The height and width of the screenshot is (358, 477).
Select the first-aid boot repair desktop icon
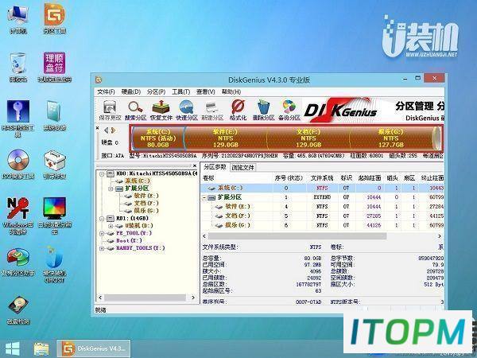(x=54, y=164)
